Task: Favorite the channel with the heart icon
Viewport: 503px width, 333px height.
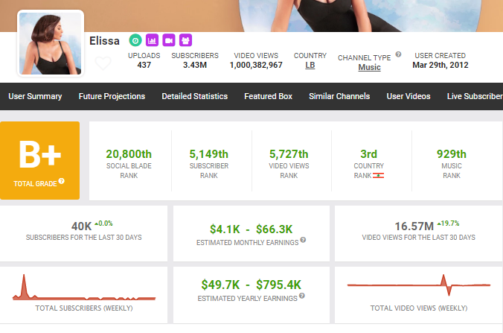Action: [103, 64]
